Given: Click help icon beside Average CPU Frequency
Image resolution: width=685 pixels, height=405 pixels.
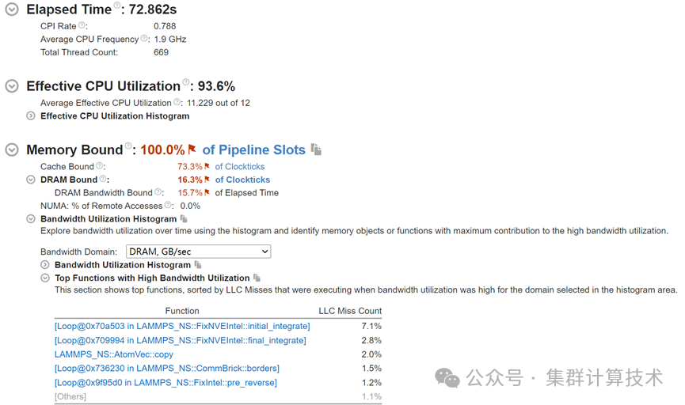Looking at the screenshot, I should pyautogui.click(x=145, y=39).
